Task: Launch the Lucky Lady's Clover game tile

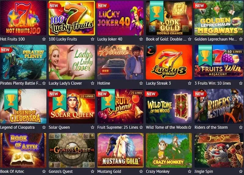Action: click(72, 62)
